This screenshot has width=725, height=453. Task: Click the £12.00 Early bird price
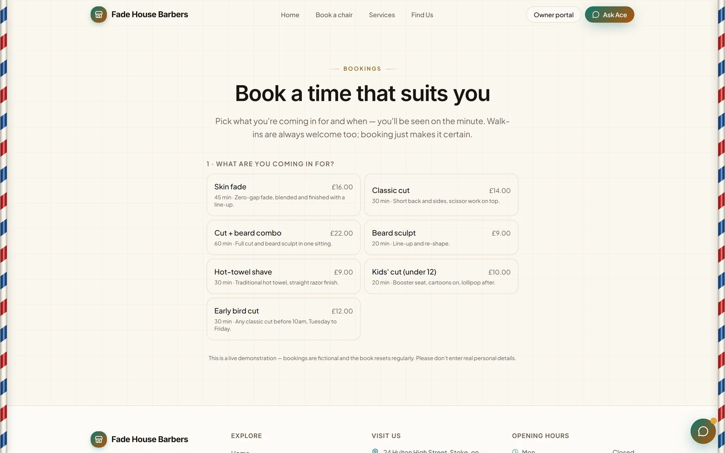(x=342, y=311)
